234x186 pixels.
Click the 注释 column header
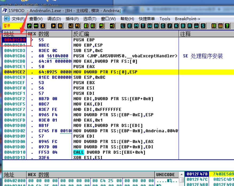coord(206,34)
